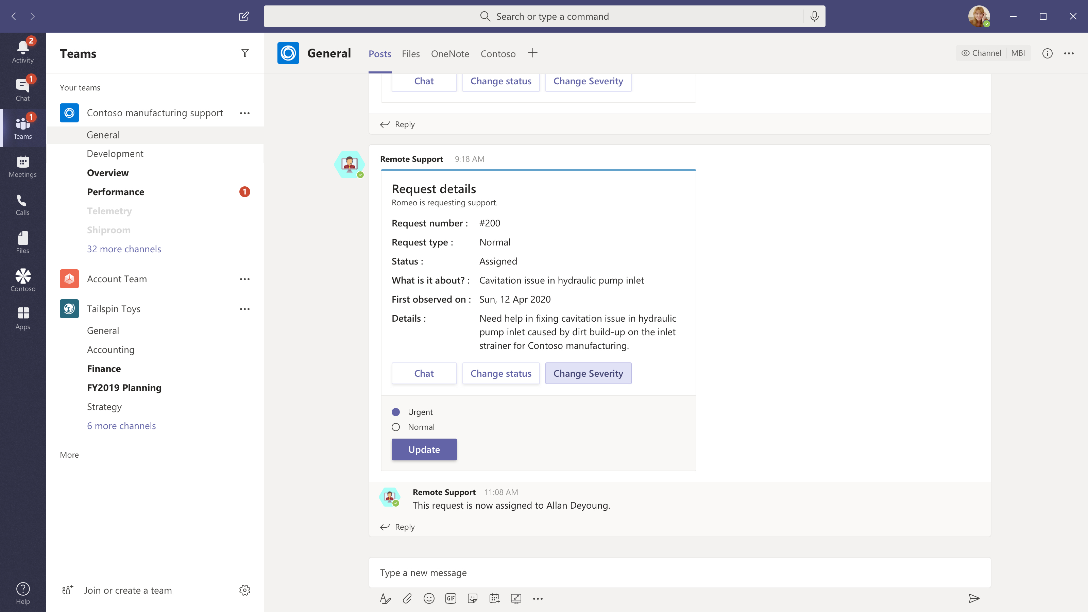This screenshot has width=1088, height=612.
Task: Switch to the Files tab
Action: [x=410, y=54]
